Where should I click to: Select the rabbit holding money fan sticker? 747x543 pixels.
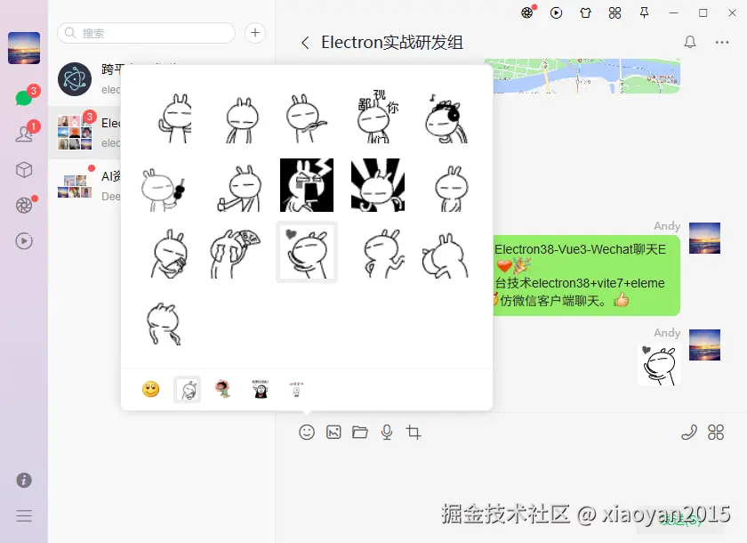(236, 254)
